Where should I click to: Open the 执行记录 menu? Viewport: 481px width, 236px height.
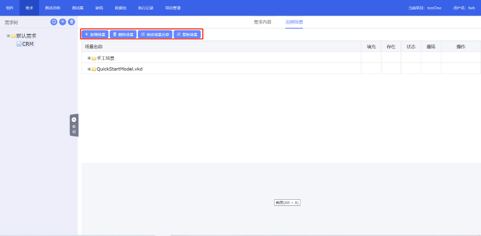pyautogui.click(x=146, y=8)
